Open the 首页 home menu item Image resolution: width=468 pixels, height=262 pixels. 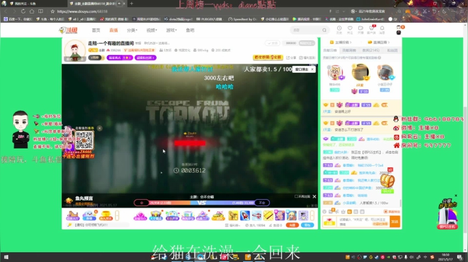(x=96, y=30)
